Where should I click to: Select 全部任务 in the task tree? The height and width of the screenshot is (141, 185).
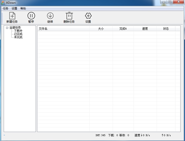[x=15, y=28]
